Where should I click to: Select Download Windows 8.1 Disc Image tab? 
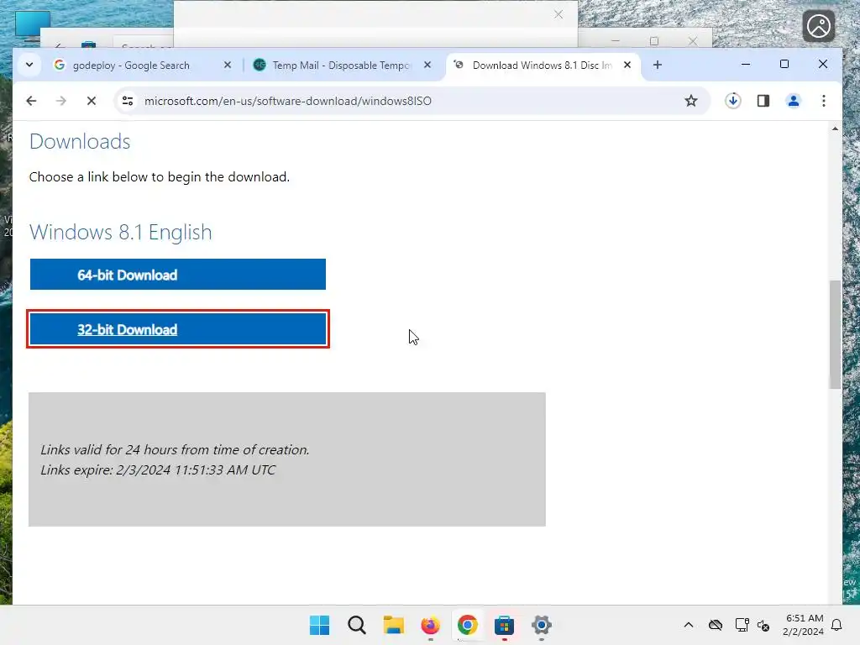tap(542, 66)
